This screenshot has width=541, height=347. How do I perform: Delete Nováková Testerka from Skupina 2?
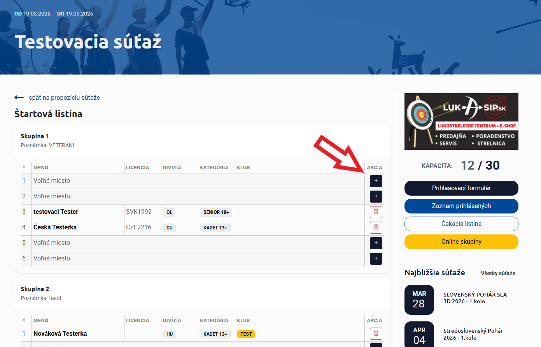coord(376,333)
